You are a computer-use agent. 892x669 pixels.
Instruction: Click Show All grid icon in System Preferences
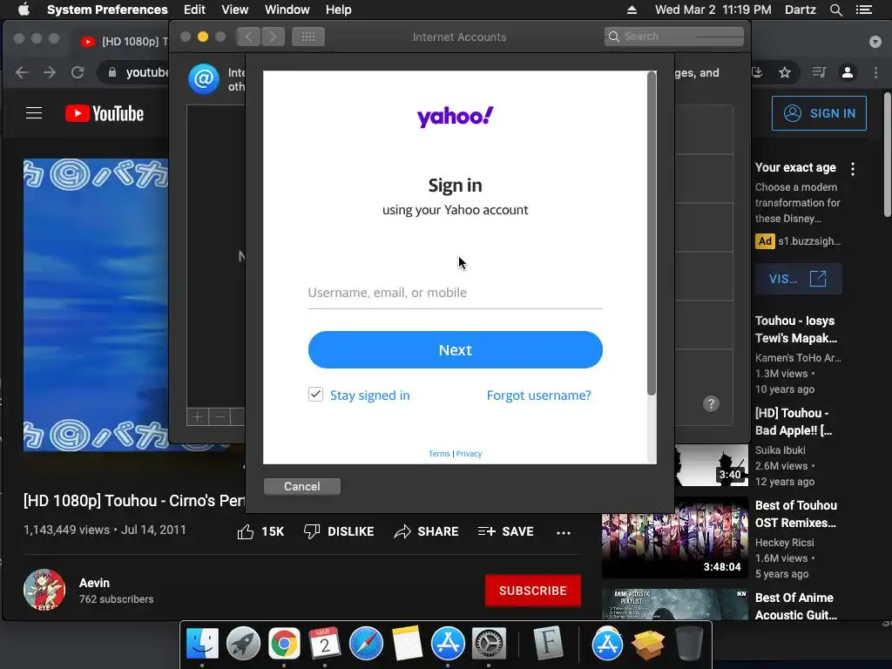(308, 37)
